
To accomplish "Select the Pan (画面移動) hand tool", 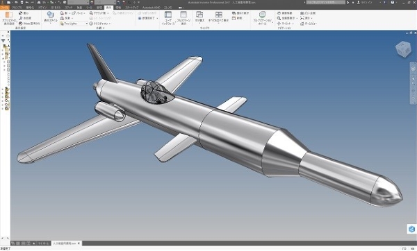I will point(284,13).
